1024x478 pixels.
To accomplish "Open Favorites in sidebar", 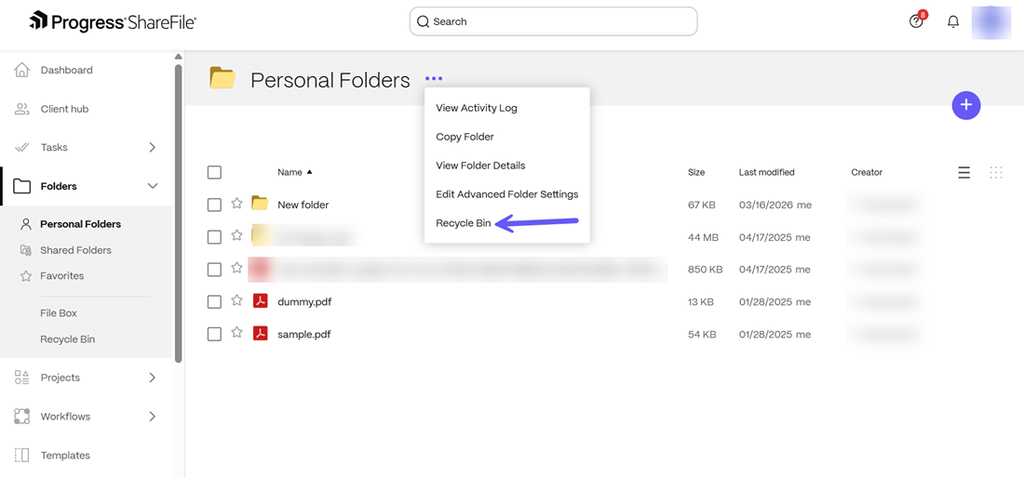I will [x=62, y=276].
